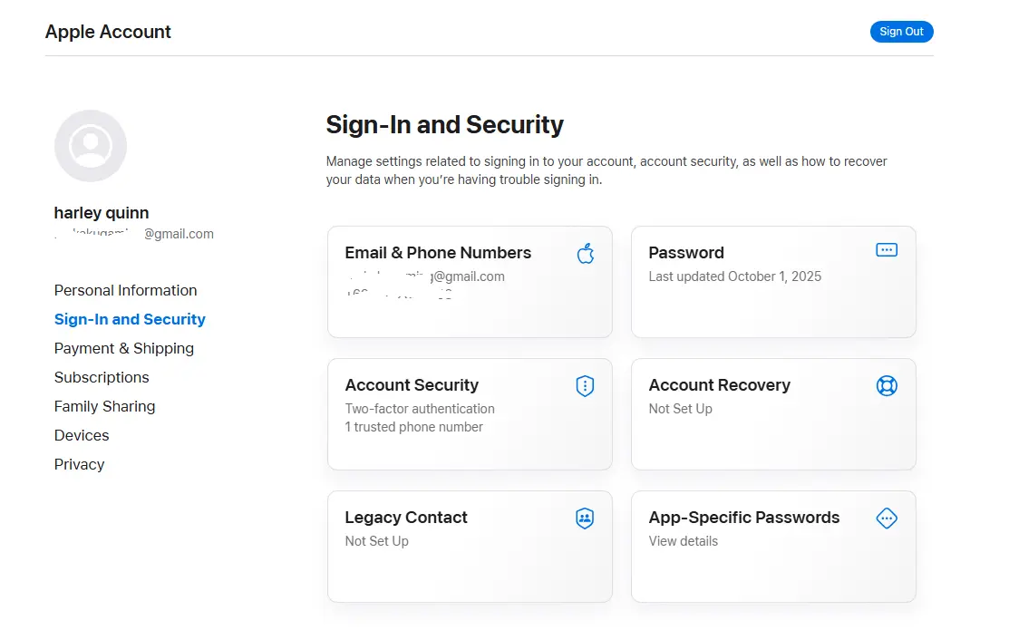
Task: Click the Account Security shield icon
Action: coord(585,386)
